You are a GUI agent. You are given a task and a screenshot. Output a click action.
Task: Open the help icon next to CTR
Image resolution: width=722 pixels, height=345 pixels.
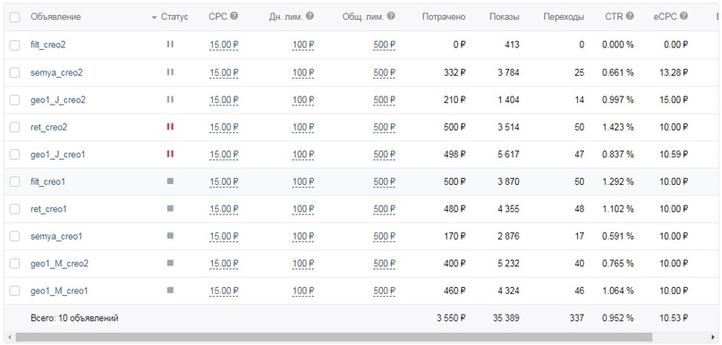pyautogui.click(x=630, y=16)
